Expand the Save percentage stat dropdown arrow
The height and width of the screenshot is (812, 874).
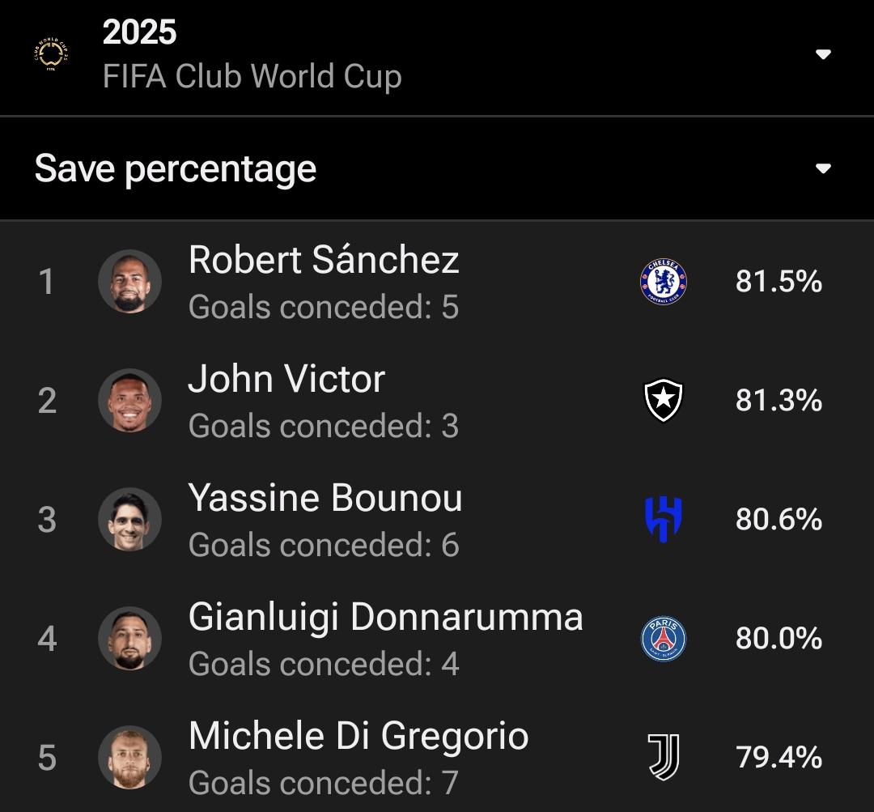[823, 168]
